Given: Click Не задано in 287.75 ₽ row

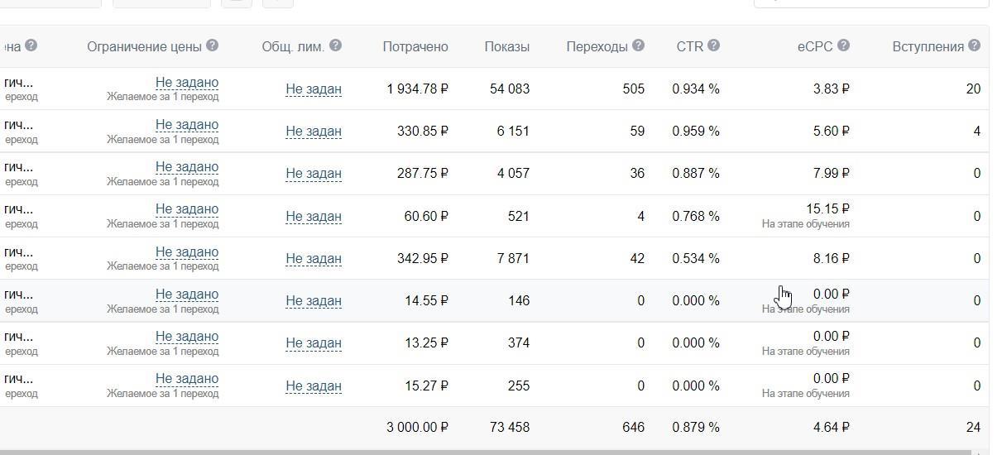Looking at the screenshot, I should pos(187,166).
